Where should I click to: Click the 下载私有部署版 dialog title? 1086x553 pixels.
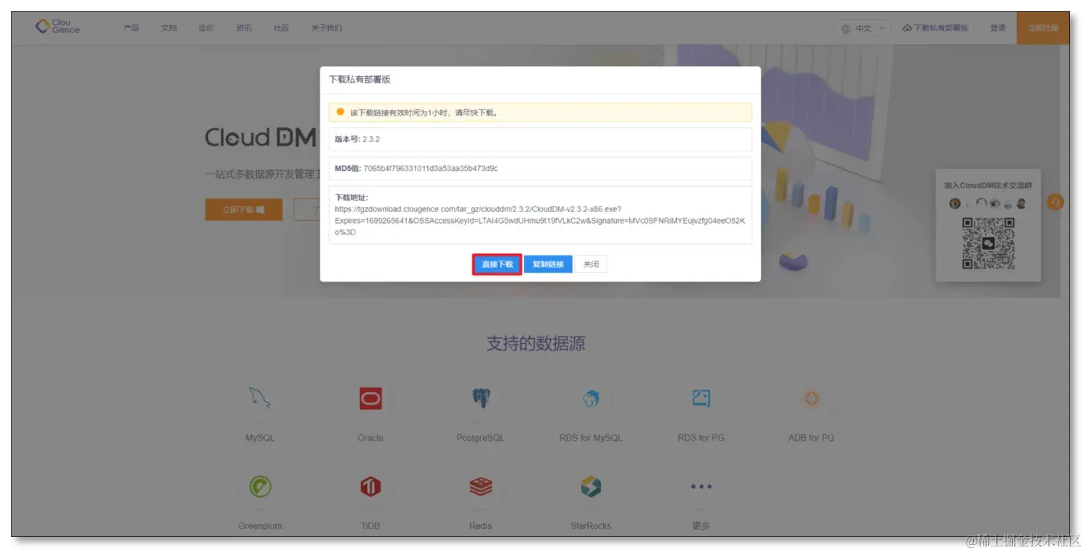tap(360, 80)
